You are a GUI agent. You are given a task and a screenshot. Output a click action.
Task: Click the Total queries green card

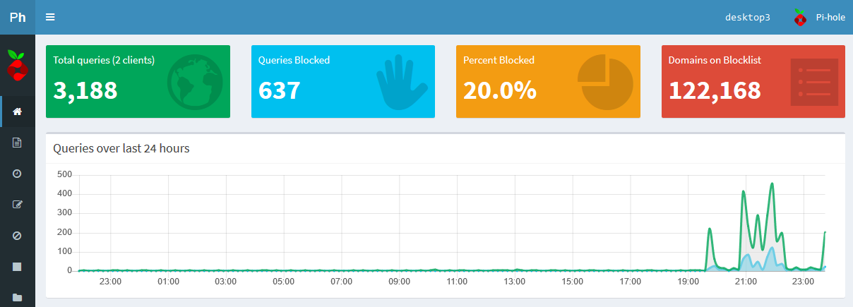coord(138,81)
